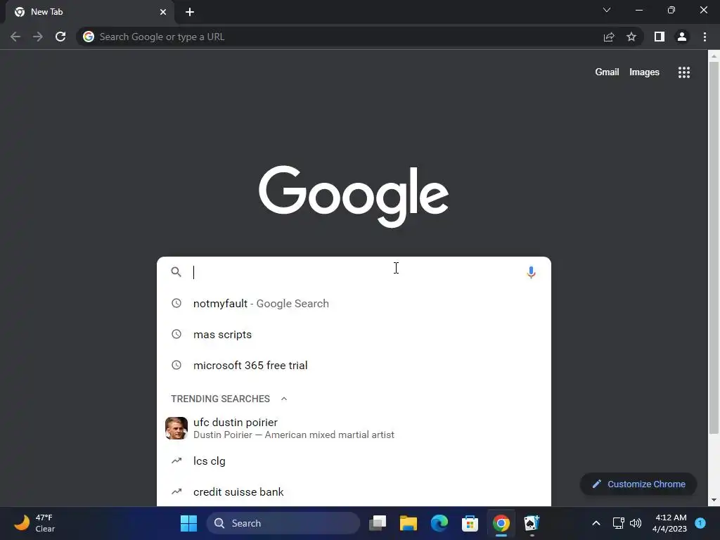The width and height of the screenshot is (720, 540).
Task: Open the share this page icon
Action: point(609,37)
